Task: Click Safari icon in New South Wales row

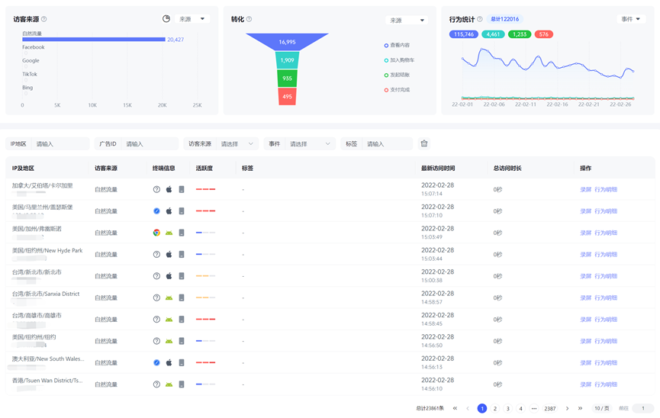Action: tap(156, 362)
